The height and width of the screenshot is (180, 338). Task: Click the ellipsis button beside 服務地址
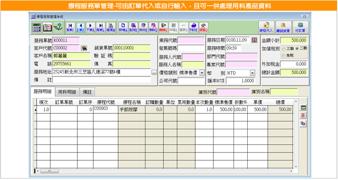tap(154, 73)
